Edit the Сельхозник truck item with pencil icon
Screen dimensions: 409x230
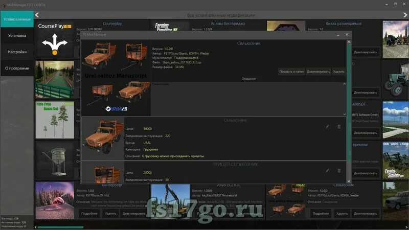pos(327,127)
